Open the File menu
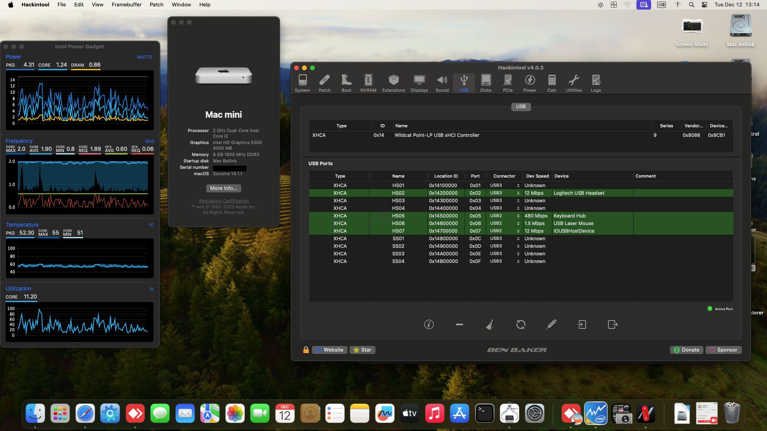 tap(62, 5)
